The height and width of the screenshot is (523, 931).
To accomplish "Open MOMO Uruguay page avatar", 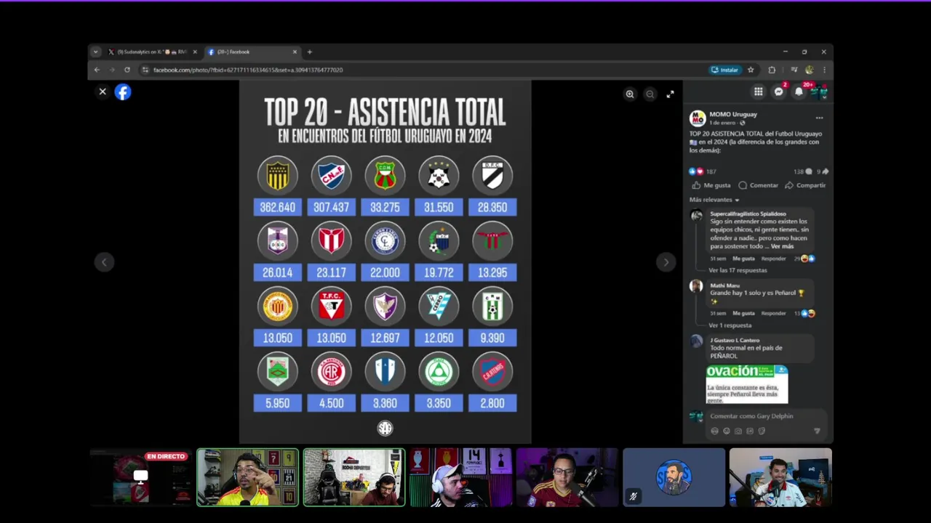I will pos(698,118).
